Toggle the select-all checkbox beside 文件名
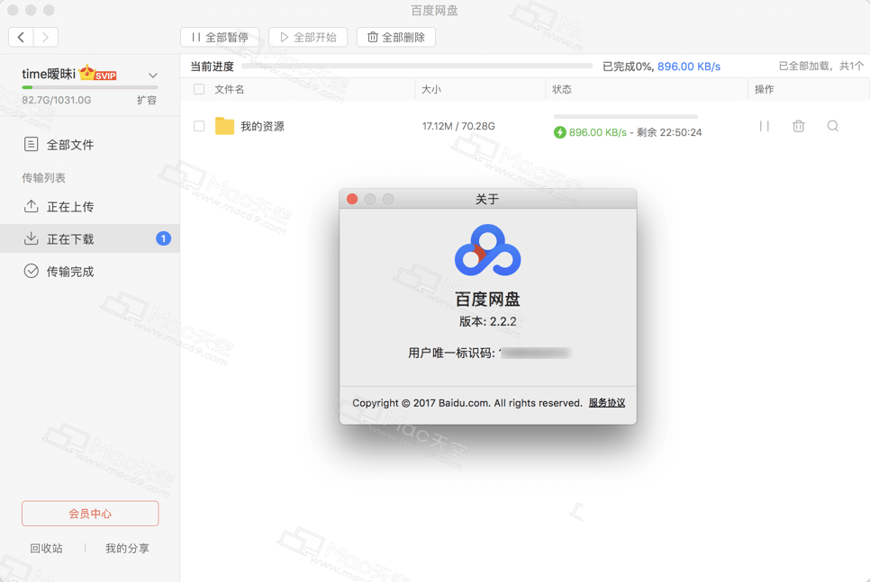The image size is (870, 582). (199, 89)
